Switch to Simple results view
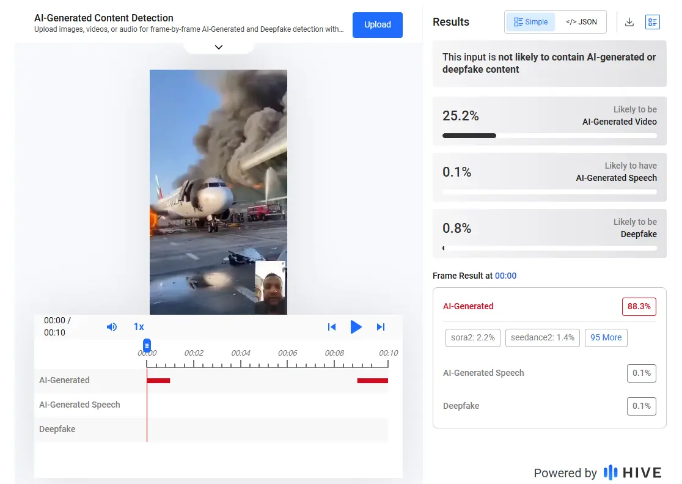682x484 pixels. 530,22
